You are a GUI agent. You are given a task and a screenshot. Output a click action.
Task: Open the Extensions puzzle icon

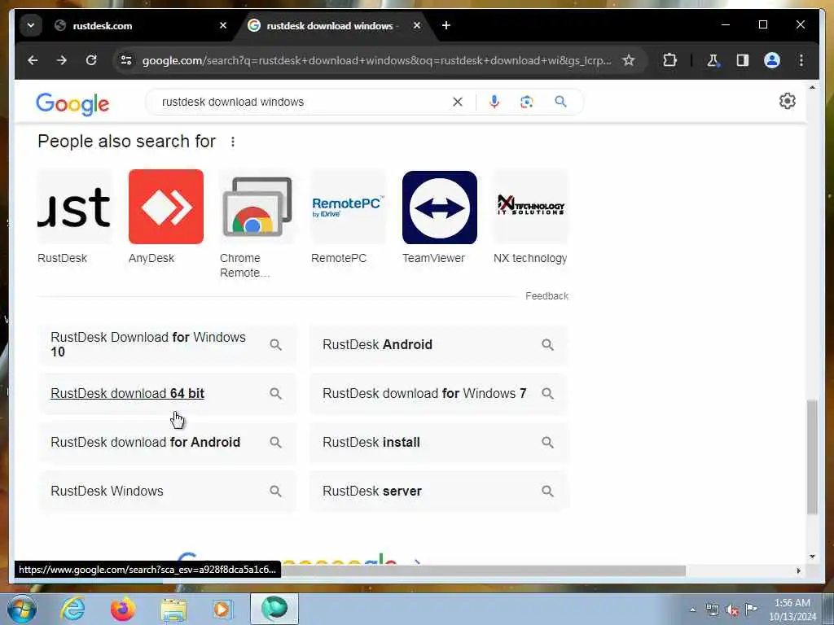pyautogui.click(x=669, y=60)
